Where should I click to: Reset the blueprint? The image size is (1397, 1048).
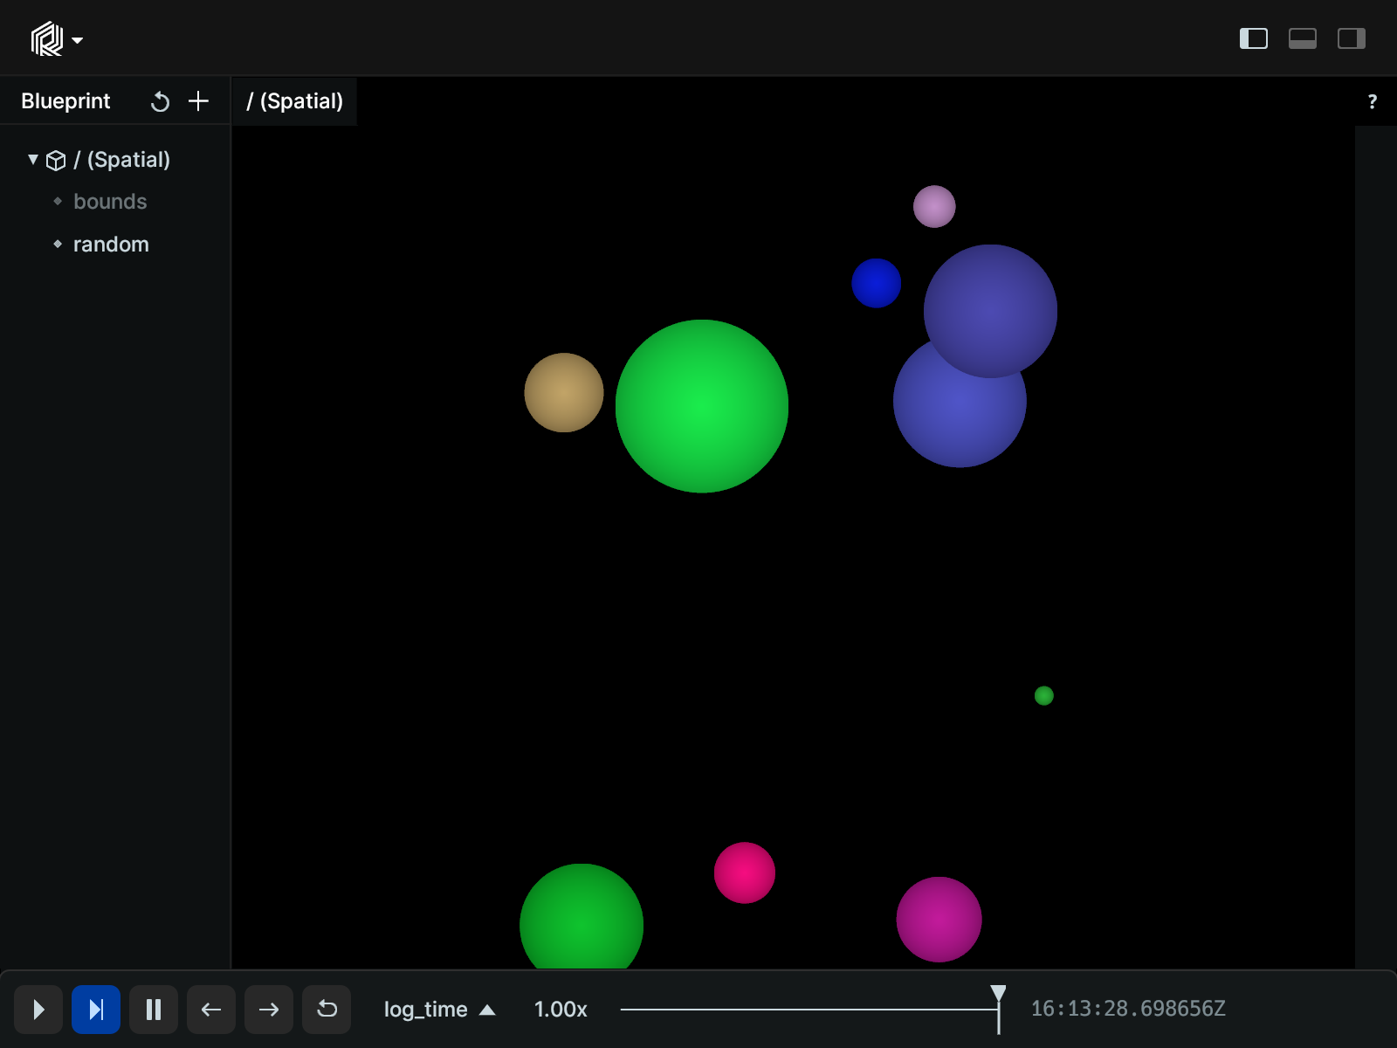click(160, 101)
